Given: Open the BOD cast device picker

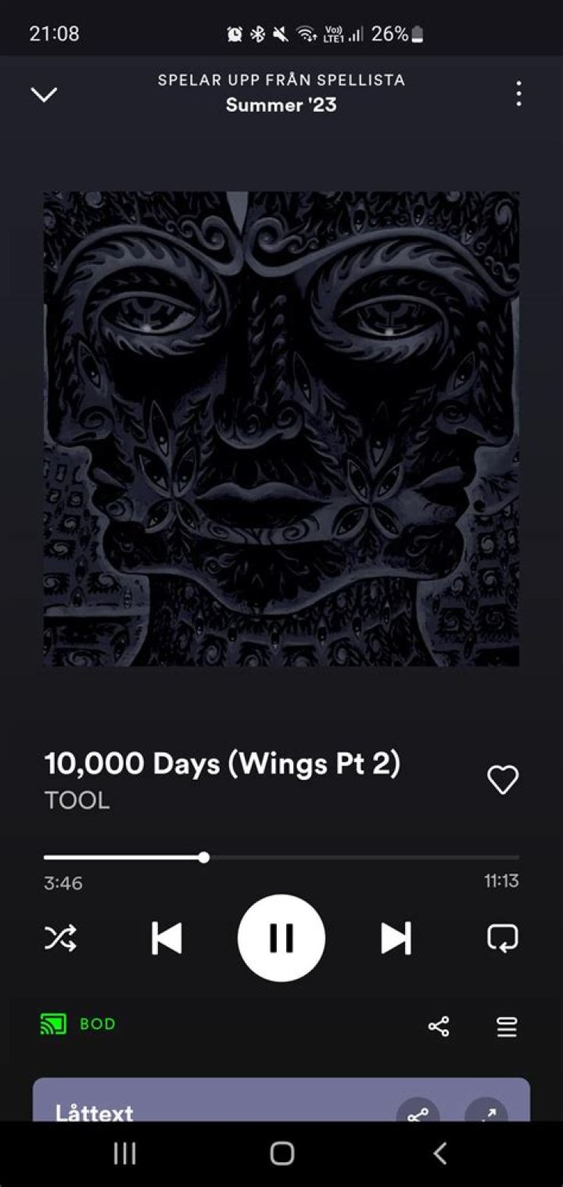Looking at the screenshot, I should click(x=78, y=1024).
